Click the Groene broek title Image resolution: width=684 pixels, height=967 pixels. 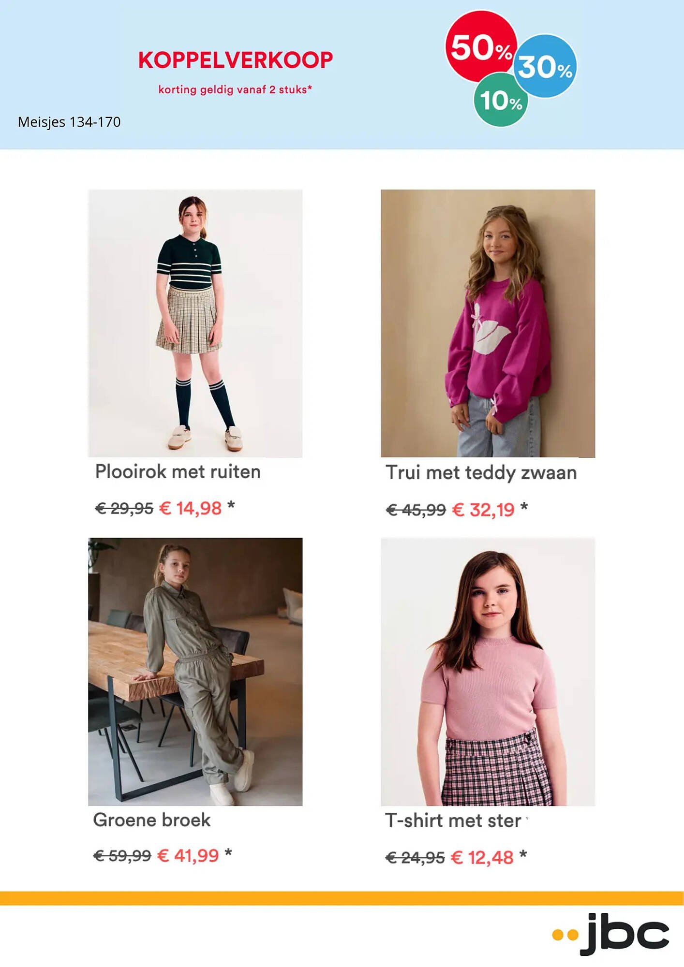152,820
